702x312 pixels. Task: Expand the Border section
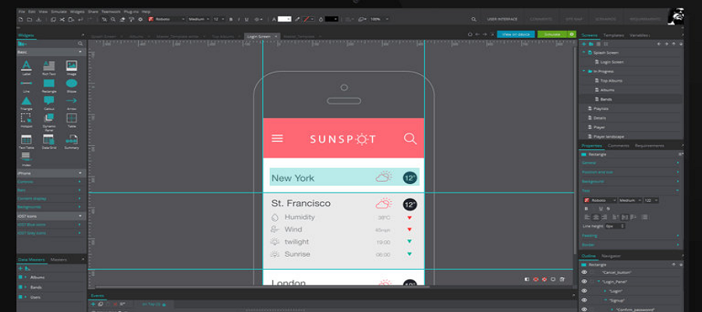(630, 245)
